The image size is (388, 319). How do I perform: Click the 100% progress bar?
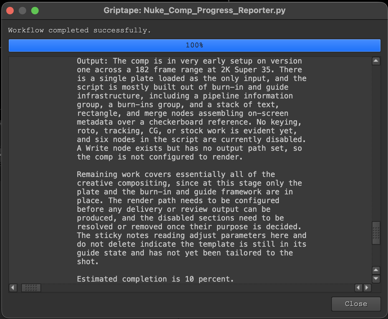tap(194, 45)
